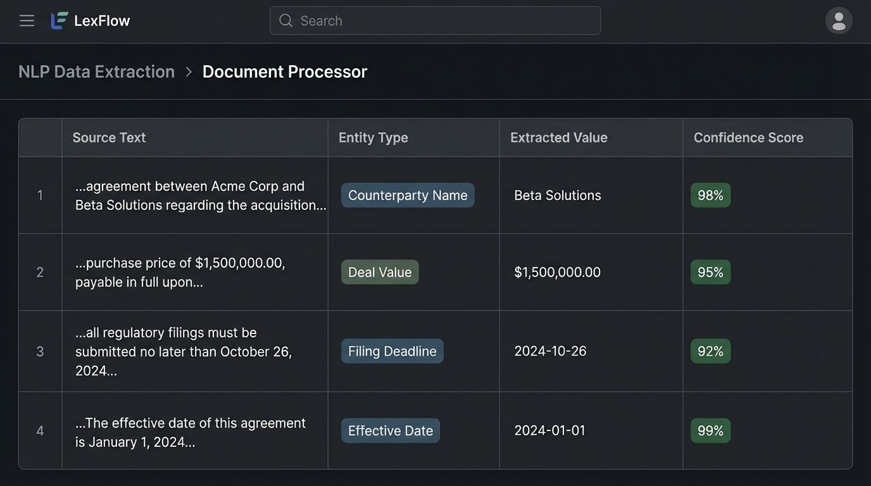
Task: Click the 95% confidence score pill
Action: (x=710, y=271)
